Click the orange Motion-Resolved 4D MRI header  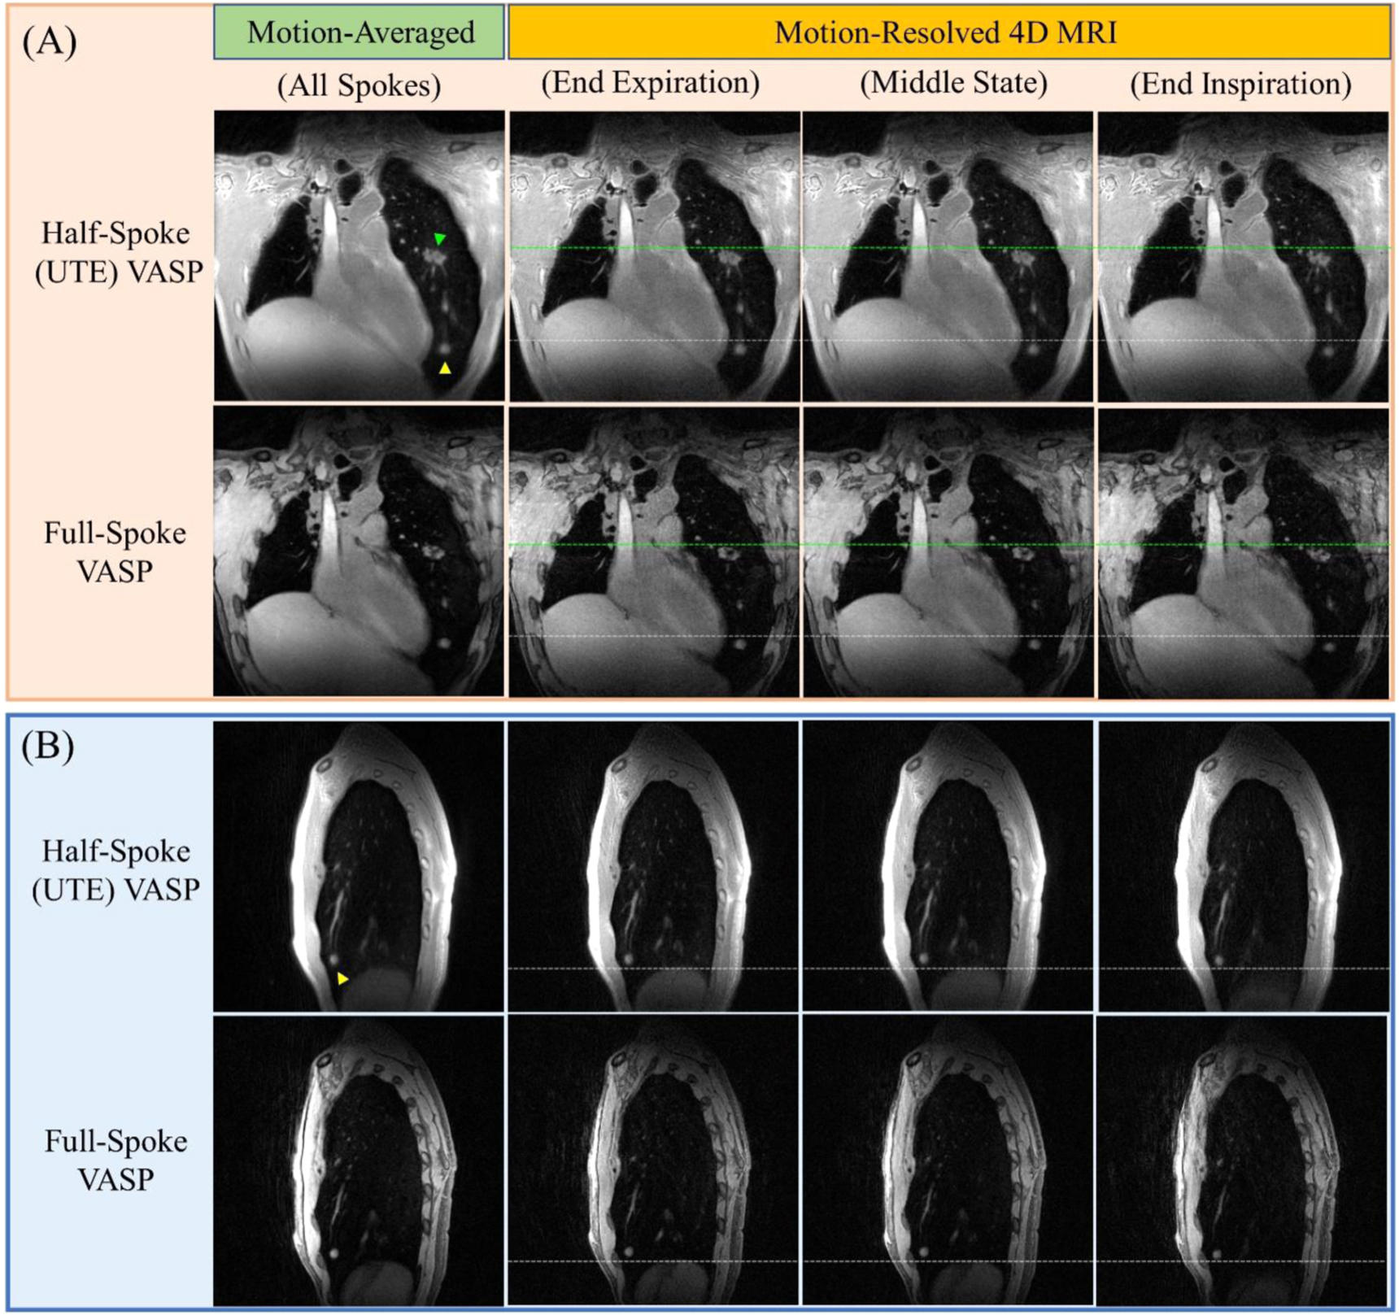click(949, 33)
